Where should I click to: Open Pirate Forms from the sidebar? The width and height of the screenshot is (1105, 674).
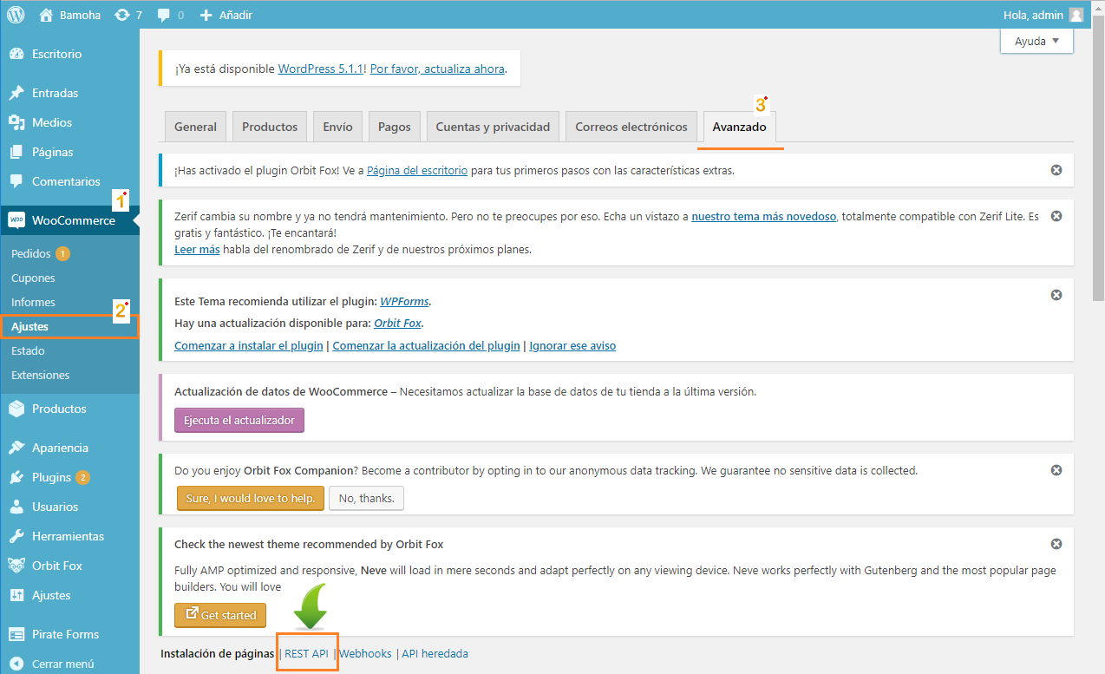point(65,634)
